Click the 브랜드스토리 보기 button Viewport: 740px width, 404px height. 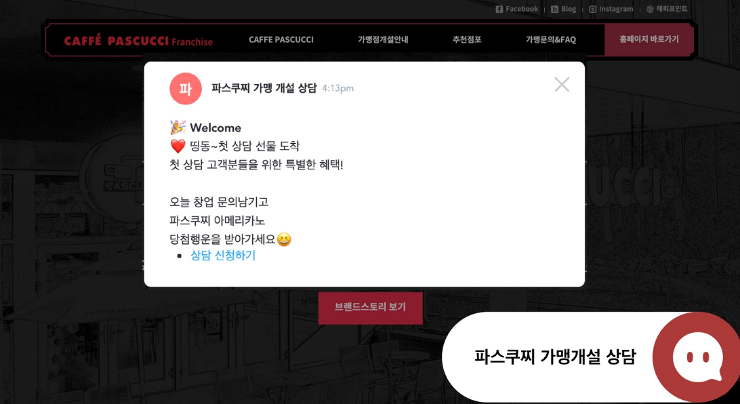[371, 307]
